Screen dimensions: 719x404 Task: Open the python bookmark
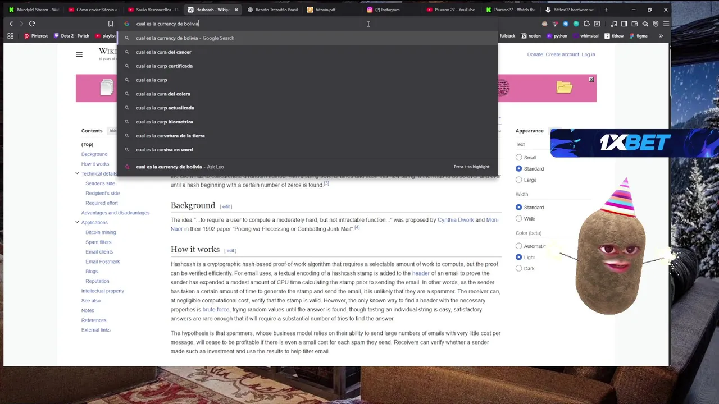pyautogui.click(x=556, y=36)
